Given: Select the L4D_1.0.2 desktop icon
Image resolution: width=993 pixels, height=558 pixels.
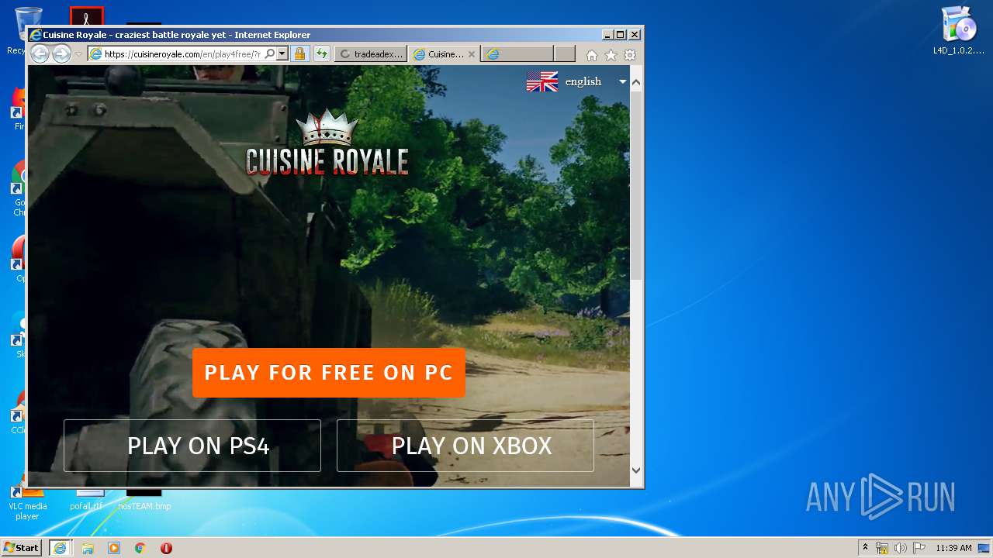Looking at the screenshot, I should click(959, 31).
